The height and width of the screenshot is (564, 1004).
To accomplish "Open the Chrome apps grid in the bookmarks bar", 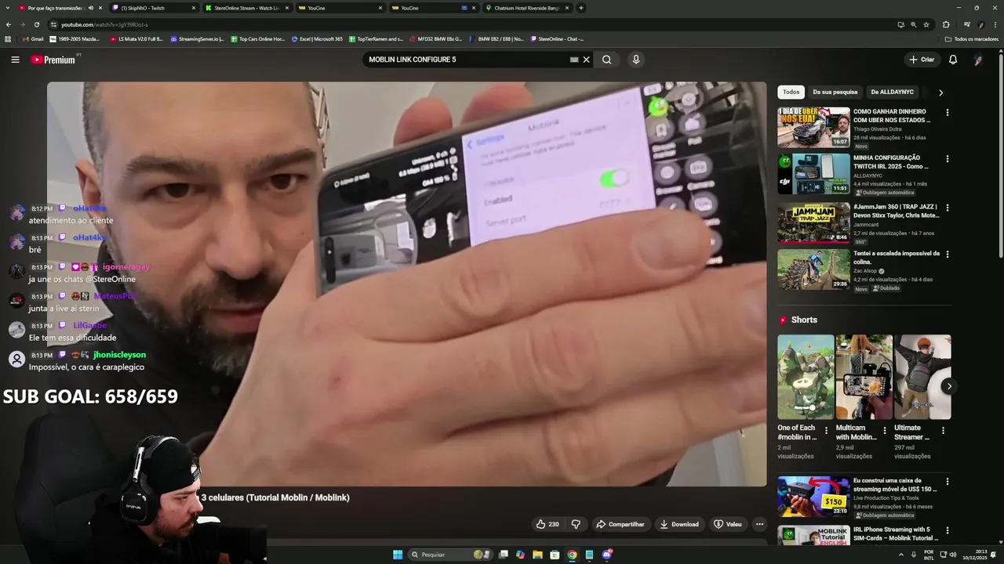I will point(9,38).
